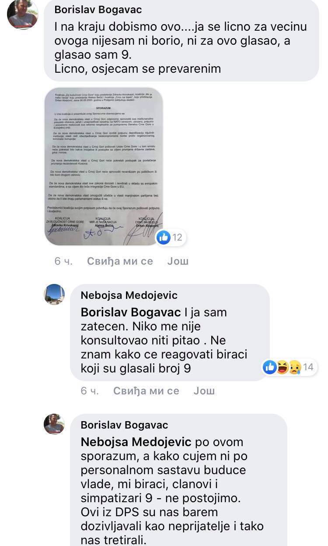The height and width of the screenshot is (546, 328).
Task: Click bold Nebojsa Medojevic mention in last reply
Action: pos(136,442)
